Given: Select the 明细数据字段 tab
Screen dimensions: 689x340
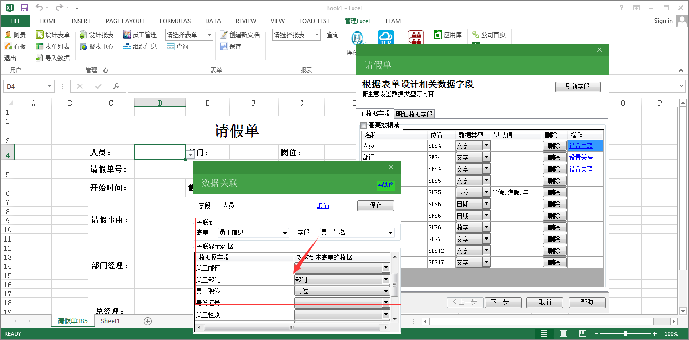Looking at the screenshot, I should [415, 114].
